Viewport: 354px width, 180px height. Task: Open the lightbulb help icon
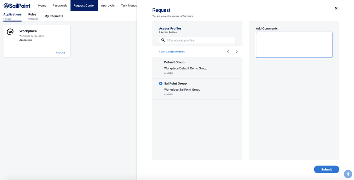pos(348,174)
